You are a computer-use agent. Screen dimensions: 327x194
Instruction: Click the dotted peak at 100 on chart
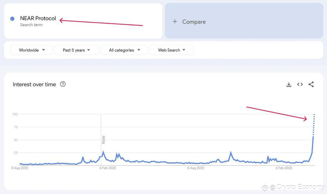314,115
